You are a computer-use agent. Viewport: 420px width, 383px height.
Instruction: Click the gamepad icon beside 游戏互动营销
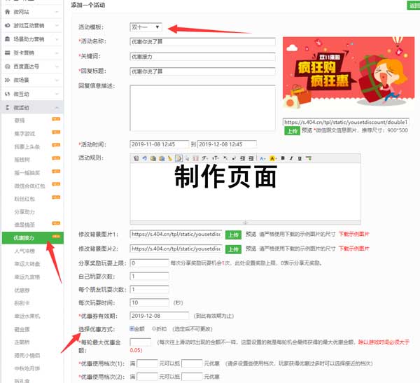click(8, 25)
